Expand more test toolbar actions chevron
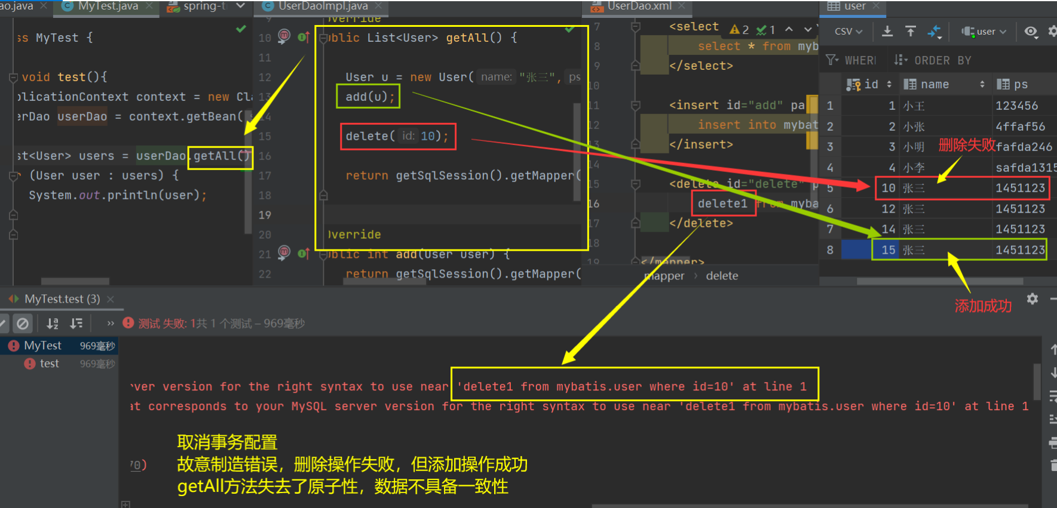The height and width of the screenshot is (508, 1057). click(x=111, y=324)
